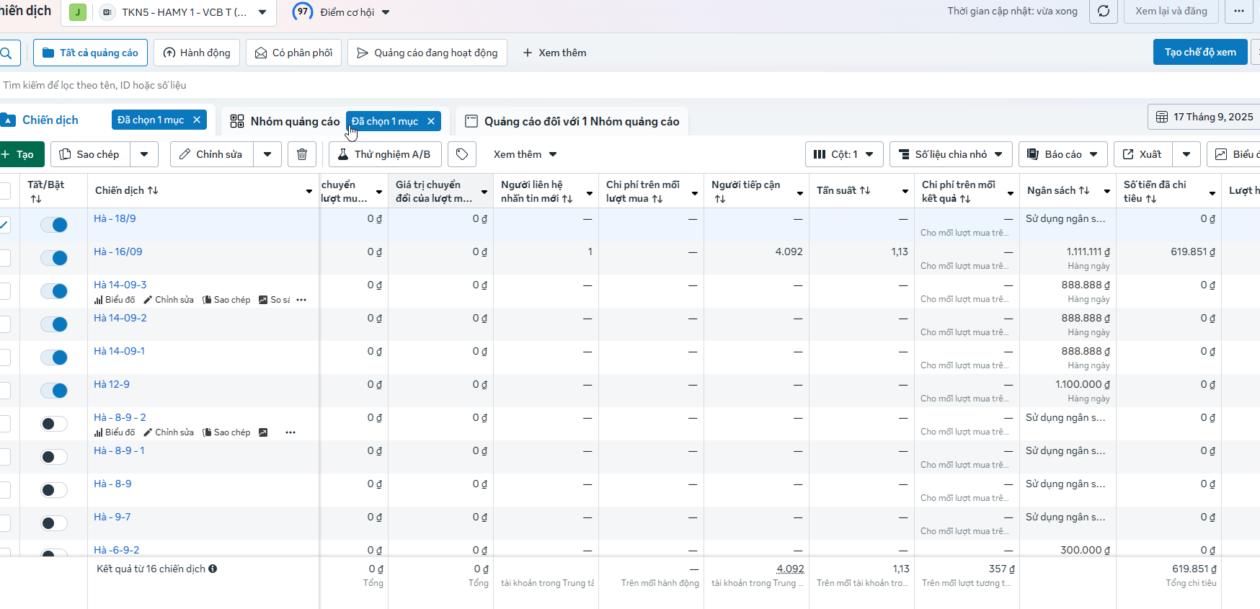
Task: Turn on campaign Hà - 8-9 - 1
Action: pos(54,457)
